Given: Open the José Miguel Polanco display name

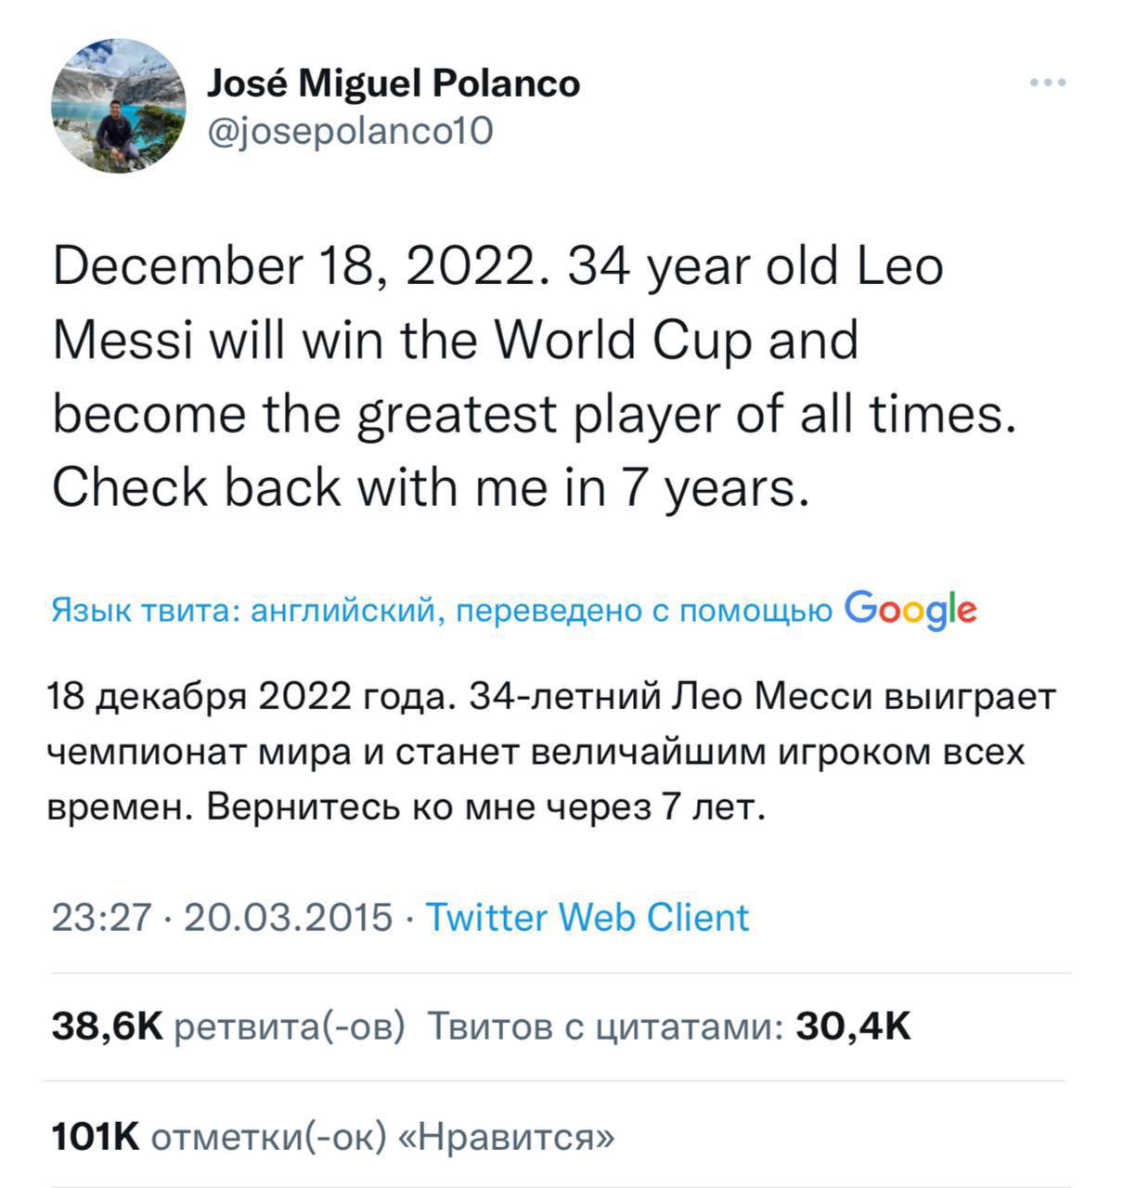Looking at the screenshot, I should (394, 84).
